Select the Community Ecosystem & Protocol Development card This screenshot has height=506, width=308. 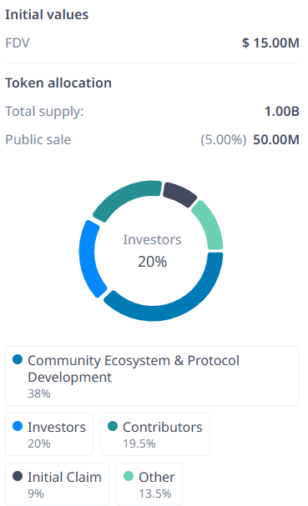pos(152,376)
